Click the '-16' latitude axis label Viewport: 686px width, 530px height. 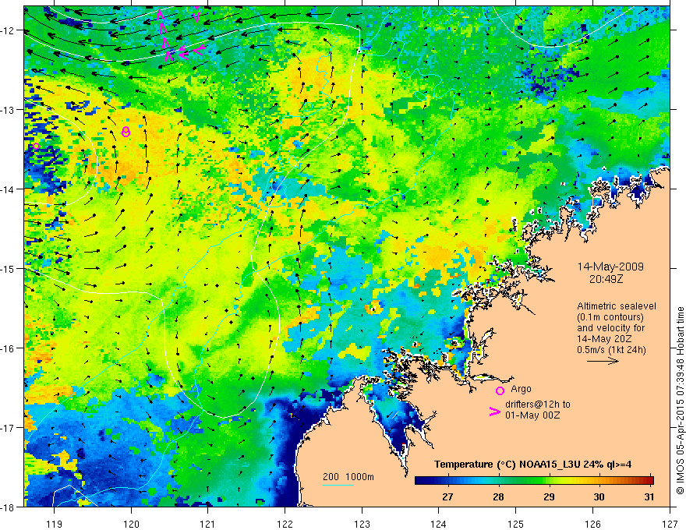[8, 348]
